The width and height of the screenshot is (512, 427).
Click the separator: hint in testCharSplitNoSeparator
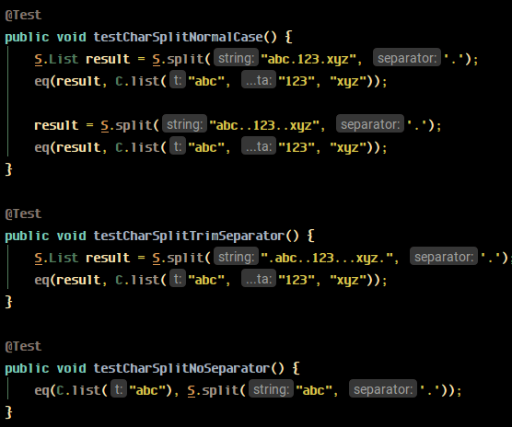pos(383,389)
